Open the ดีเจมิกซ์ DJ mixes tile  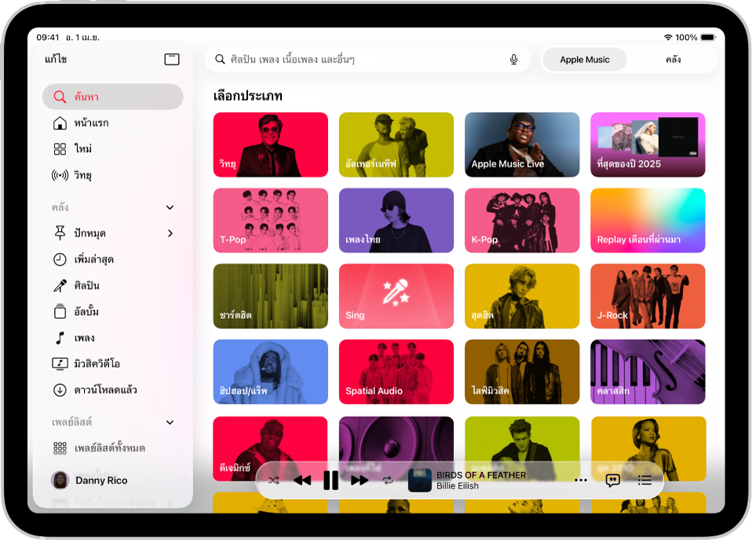(x=270, y=448)
